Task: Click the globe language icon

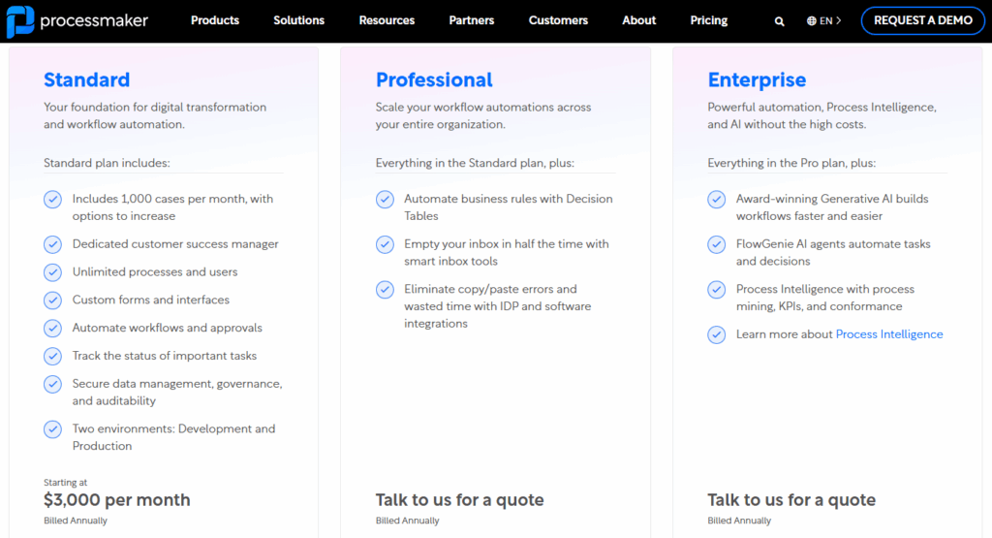Action: pyautogui.click(x=811, y=21)
